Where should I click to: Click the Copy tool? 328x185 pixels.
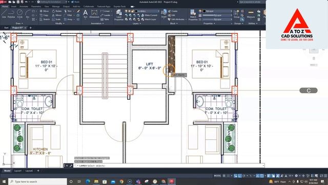click(x=44, y=15)
